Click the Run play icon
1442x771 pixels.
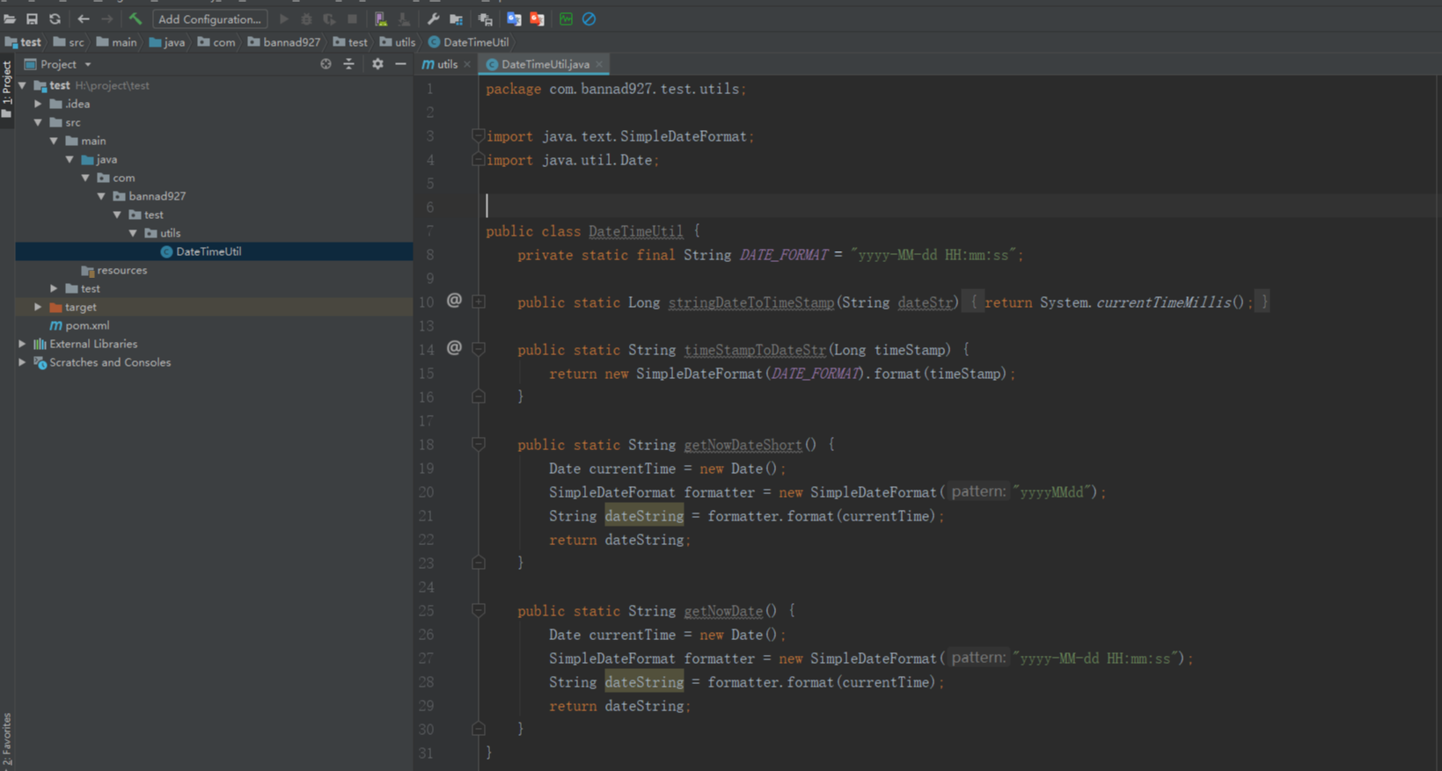284,18
